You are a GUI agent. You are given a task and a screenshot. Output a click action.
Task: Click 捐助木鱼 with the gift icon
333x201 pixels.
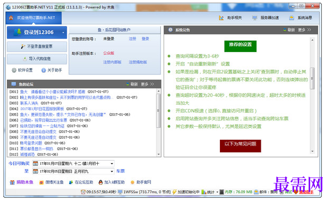tap(21, 182)
